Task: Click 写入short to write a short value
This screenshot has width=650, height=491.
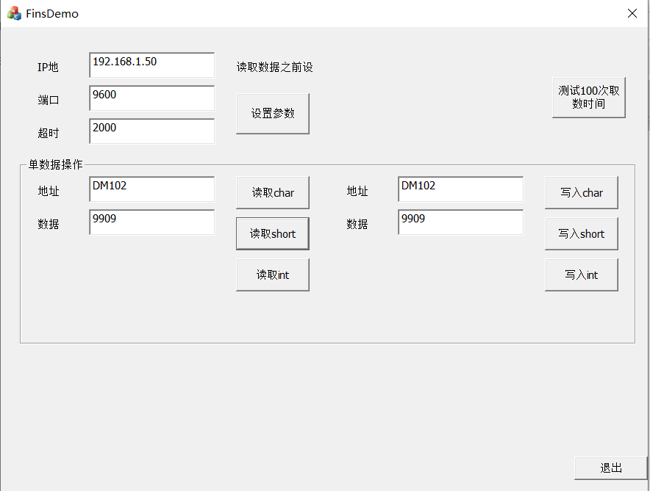Action: [x=581, y=233]
